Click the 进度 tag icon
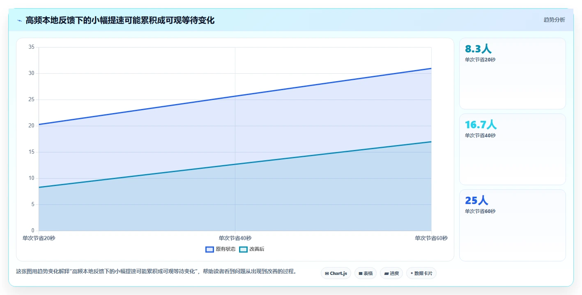This screenshot has height=295, width=582. point(386,273)
